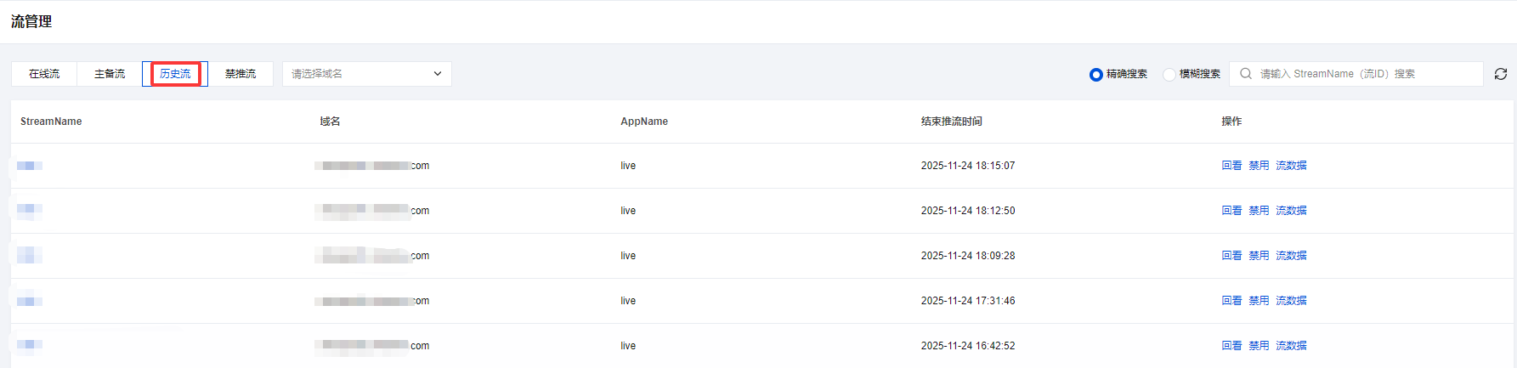Screen dimensions: 1517x368
Task: Open the 历史流 tab
Action: point(175,74)
